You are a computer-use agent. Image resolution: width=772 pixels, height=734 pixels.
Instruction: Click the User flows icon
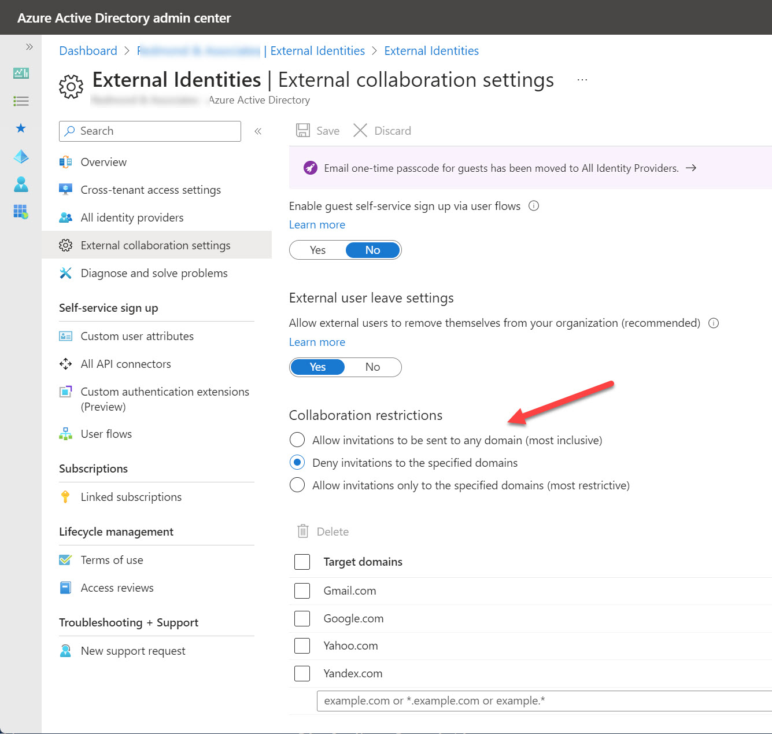65,434
